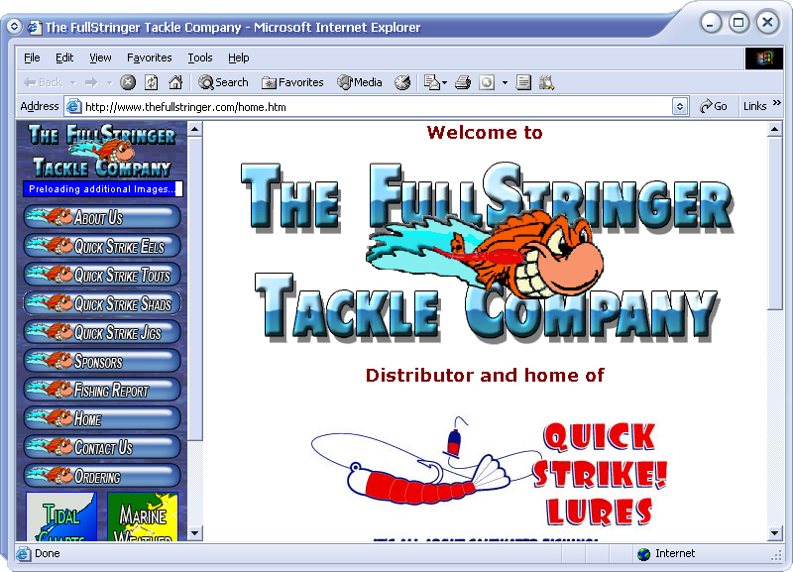Open the Help menu
793x572 pixels.
tap(238, 57)
